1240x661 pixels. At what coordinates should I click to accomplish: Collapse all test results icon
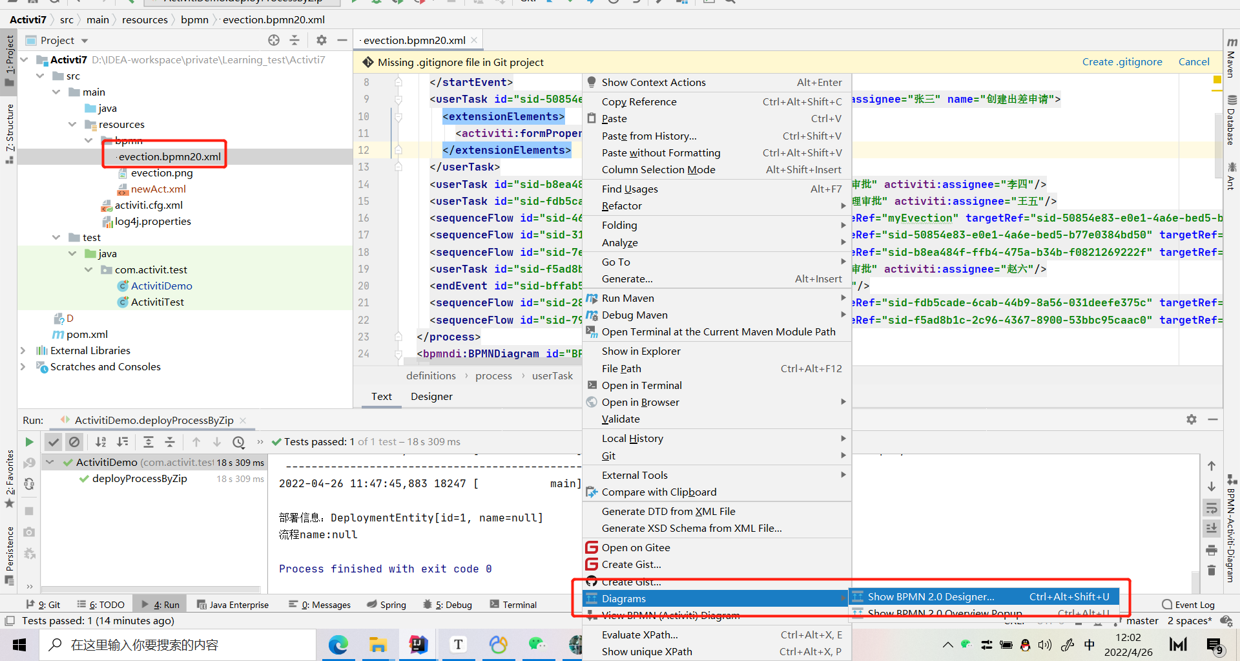tap(170, 442)
